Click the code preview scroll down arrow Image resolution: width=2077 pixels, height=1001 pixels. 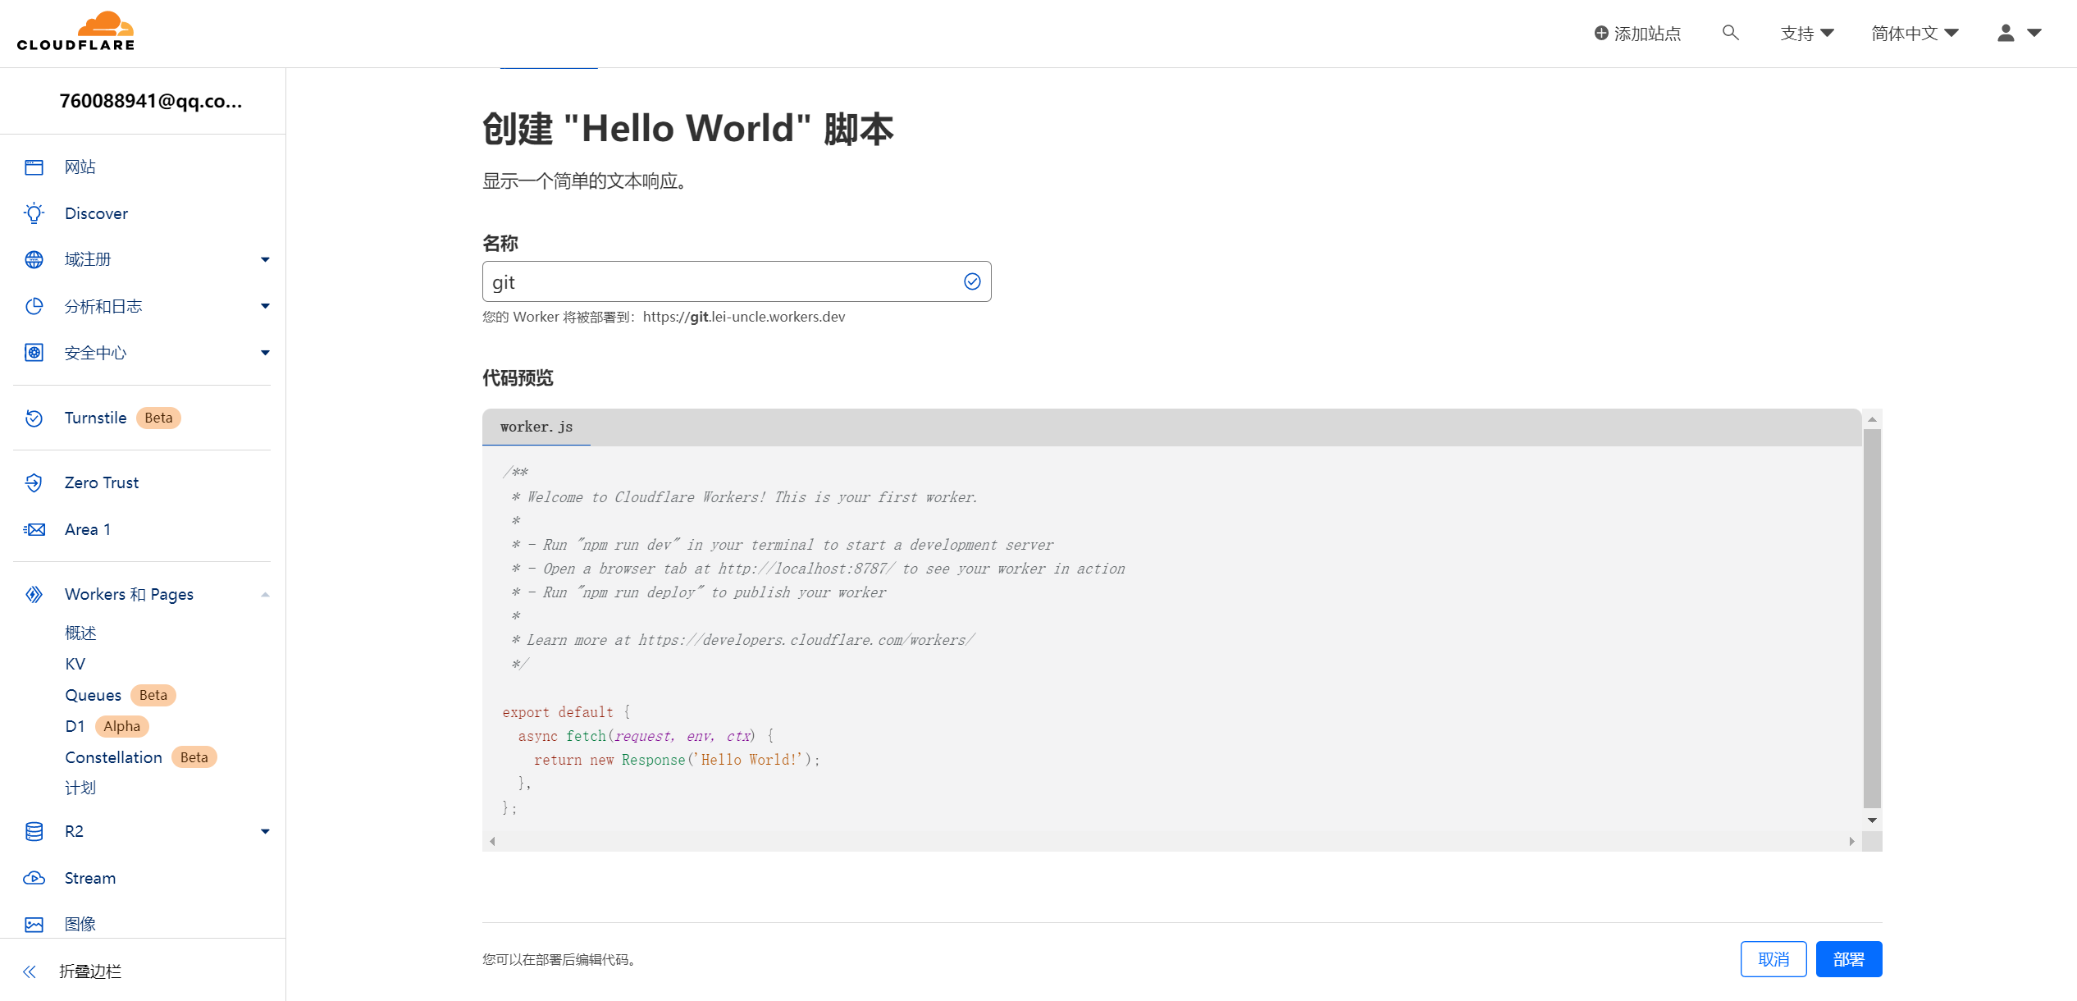pos(1872,820)
